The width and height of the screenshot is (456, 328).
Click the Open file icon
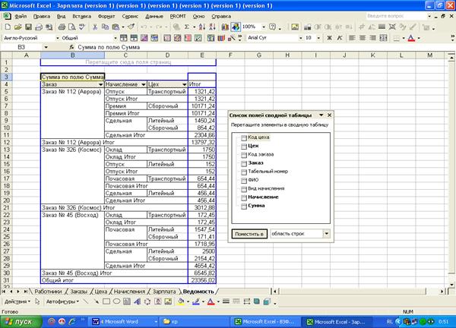(x=17, y=27)
